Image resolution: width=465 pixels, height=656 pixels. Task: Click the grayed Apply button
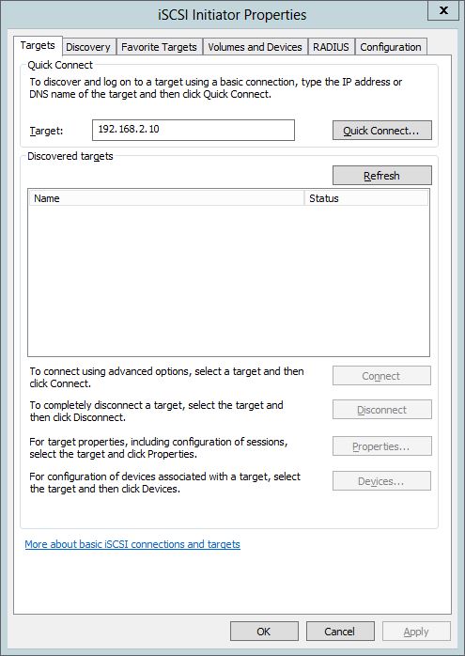[x=416, y=632]
